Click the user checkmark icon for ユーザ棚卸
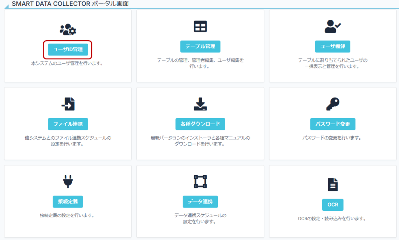Viewport: 399px width, 240px height. coord(332,26)
